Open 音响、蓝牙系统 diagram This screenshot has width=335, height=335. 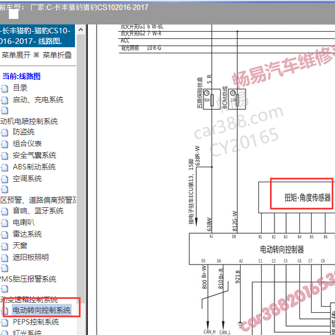click(38, 211)
